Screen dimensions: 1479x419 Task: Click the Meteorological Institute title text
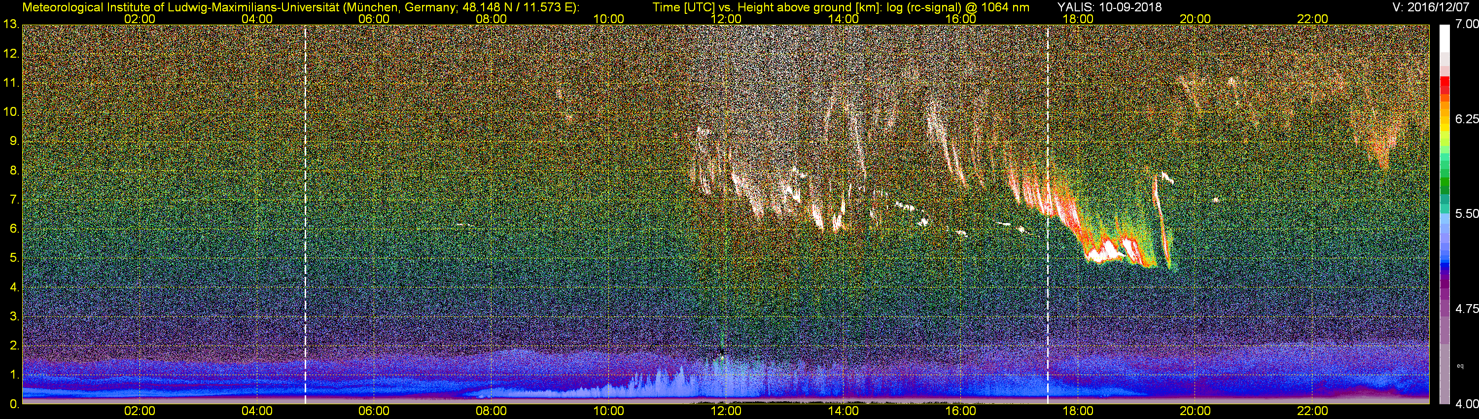click(301, 7)
